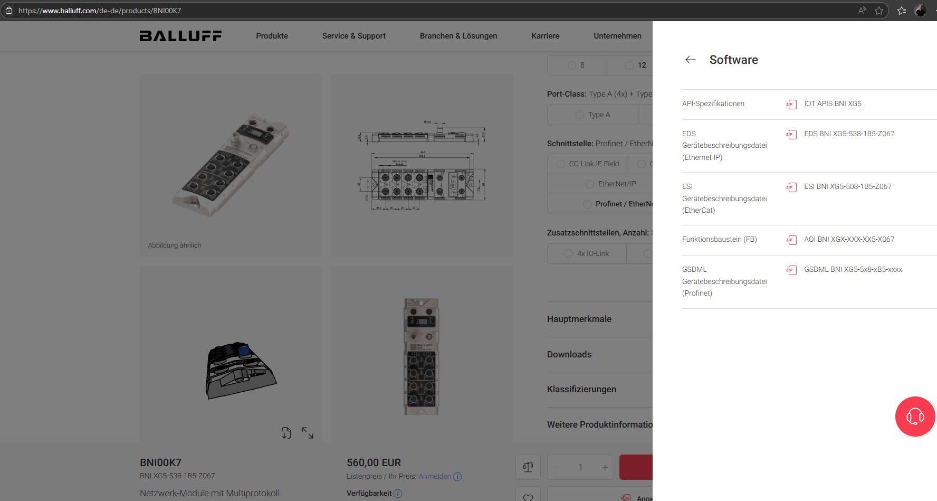Image resolution: width=937 pixels, height=501 pixels.
Task: Click the BNI00K7 product heading
Action: (x=160, y=463)
